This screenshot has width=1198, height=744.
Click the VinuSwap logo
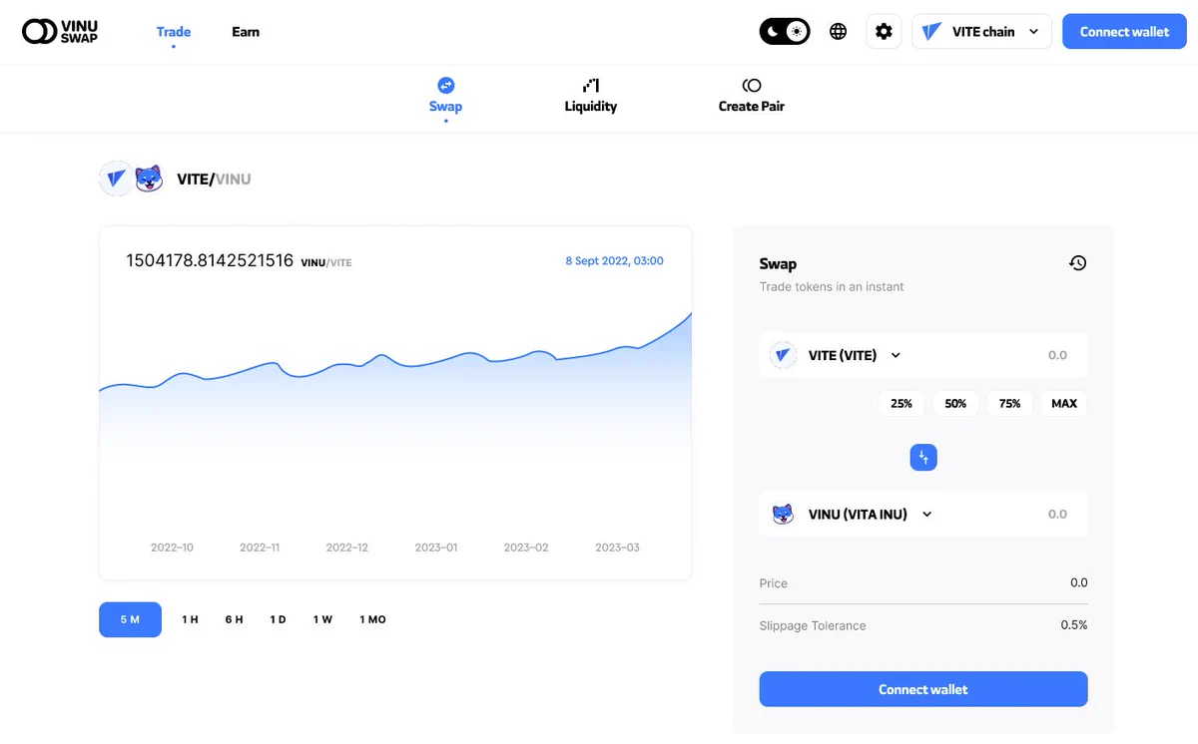(x=60, y=32)
